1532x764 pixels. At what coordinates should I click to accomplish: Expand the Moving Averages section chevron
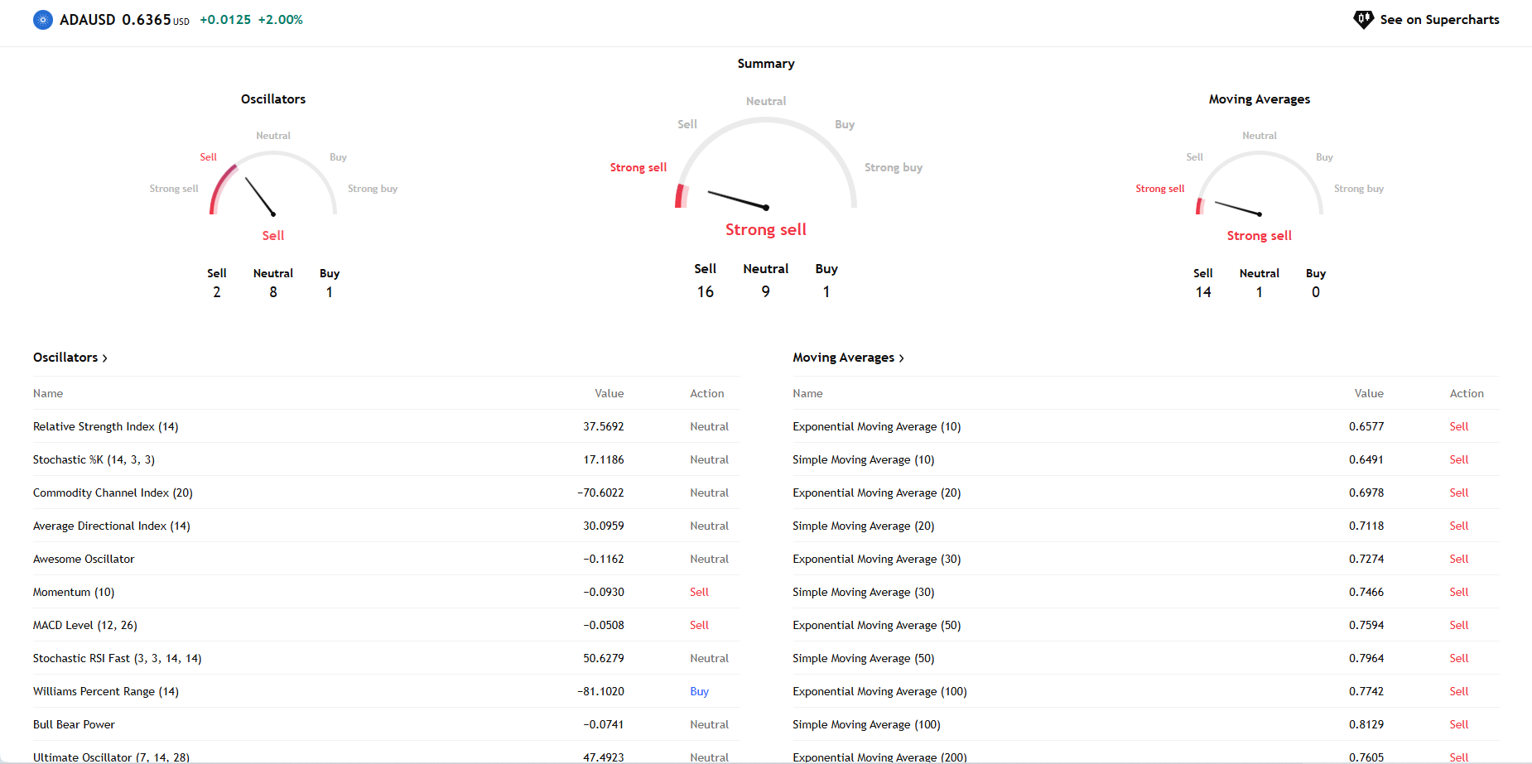point(902,358)
